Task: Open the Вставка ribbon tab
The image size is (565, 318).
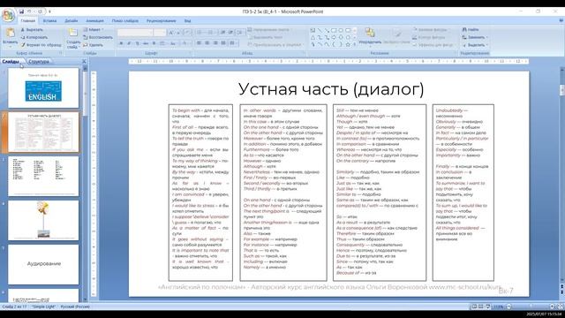Action: point(49,21)
